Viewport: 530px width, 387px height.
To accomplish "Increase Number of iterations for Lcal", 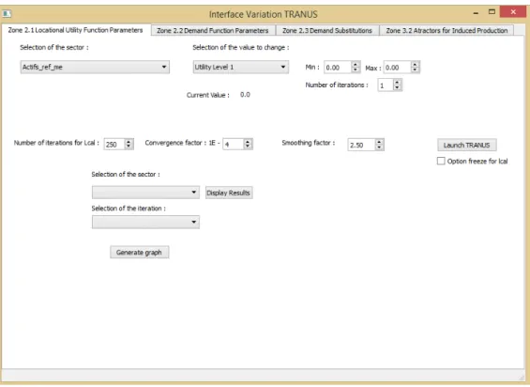I will (x=129, y=142).
